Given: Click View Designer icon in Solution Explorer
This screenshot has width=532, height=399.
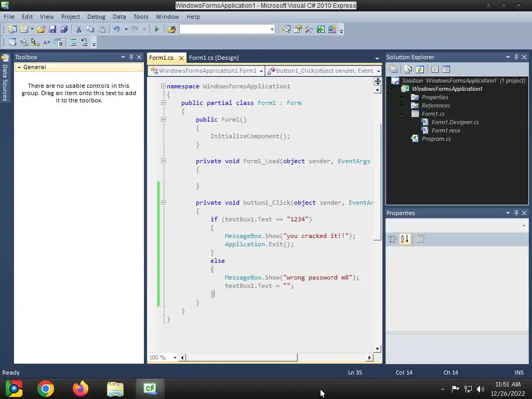Looking at the screenshot, I should click(x=446, y=69).
